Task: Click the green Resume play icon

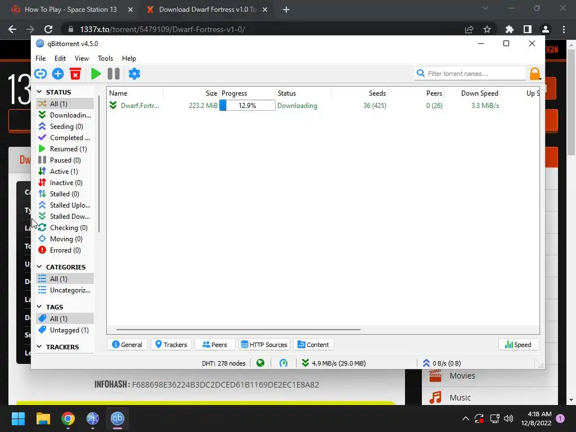Action: click(x=96, y=74)
